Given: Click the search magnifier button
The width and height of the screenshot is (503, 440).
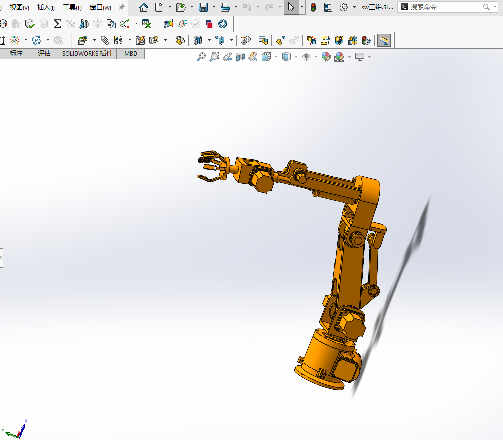Looking at the screenshot, I should (486, 7).
